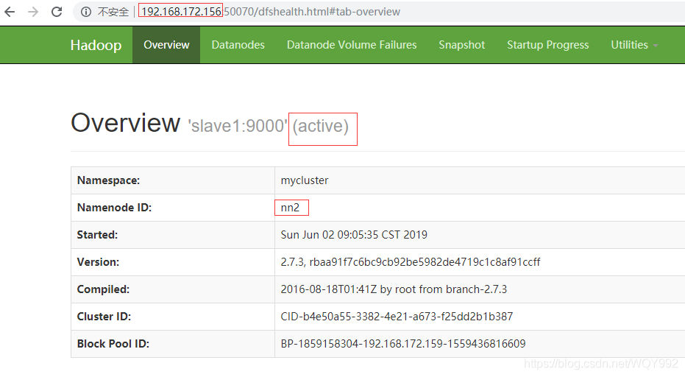Select the (active) status text
685x377 pixels.
(x=321, y=127)
